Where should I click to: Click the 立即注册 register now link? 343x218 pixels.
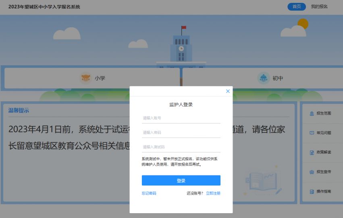(x=213, y=193)
